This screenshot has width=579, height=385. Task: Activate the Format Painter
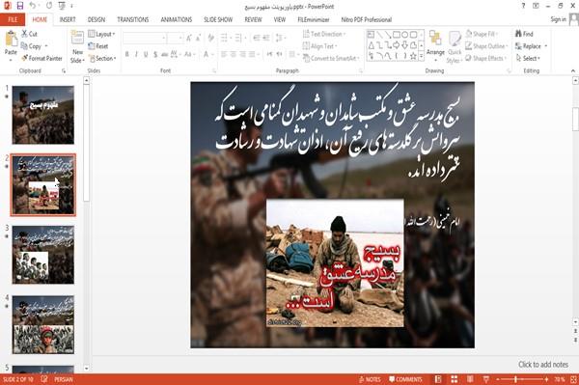(x=41, y=58)
